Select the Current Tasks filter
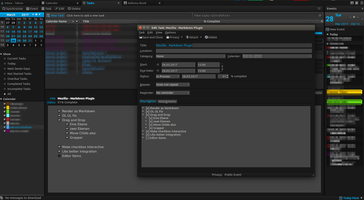364x200 pixels. pos(17,59)
